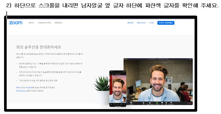Click the blue Android download link

pyautogui.click(x=29, y=87)
